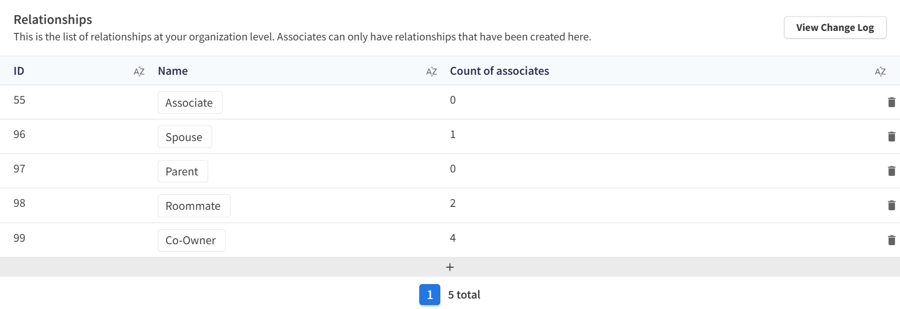Image resolution: width=900 pixels, height=309 pixels.
Task: Sort by Count of associates
Action: 880,71
